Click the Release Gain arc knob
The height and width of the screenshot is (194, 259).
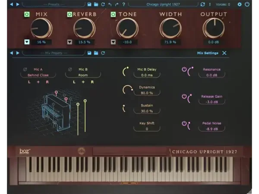point(190,98)
